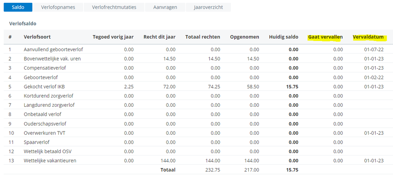
Task: Click the 01-01-23 date in Overwerkuren TVT row
Action: tap(374, 133)
